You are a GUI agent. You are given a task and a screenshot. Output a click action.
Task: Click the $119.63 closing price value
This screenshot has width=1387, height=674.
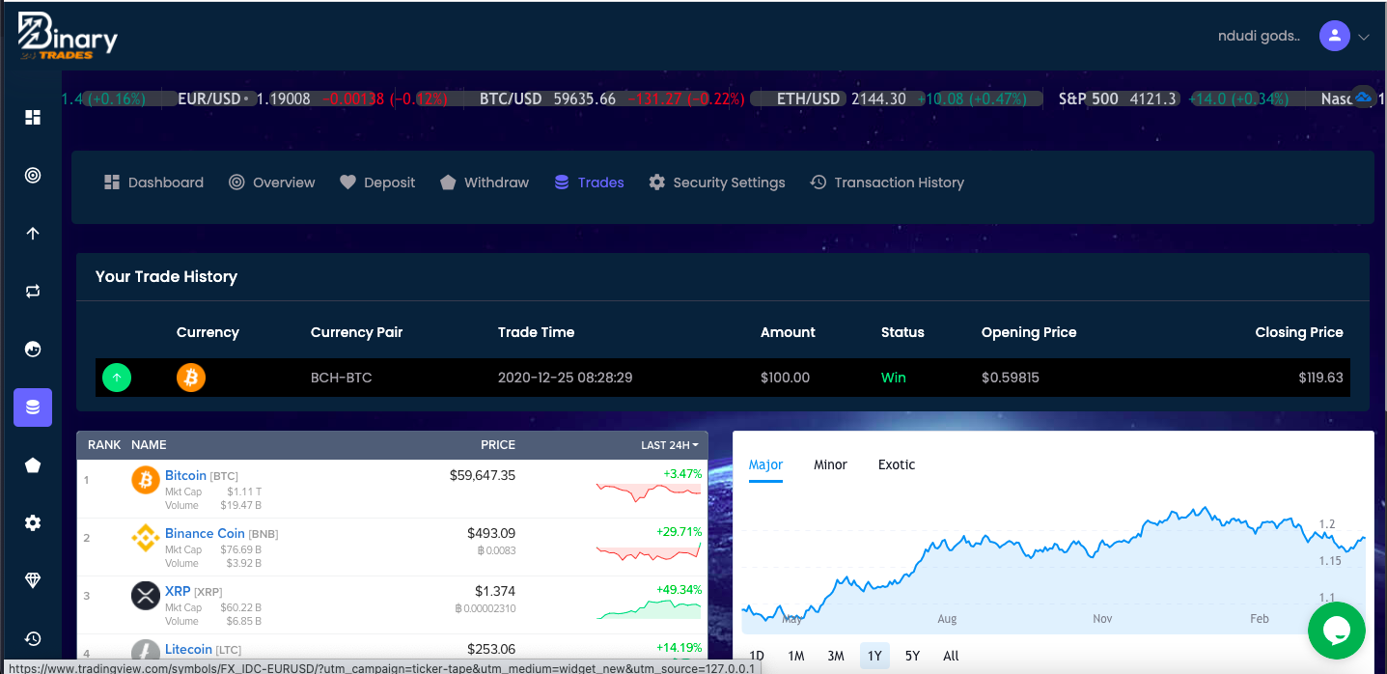point(1321,378)
